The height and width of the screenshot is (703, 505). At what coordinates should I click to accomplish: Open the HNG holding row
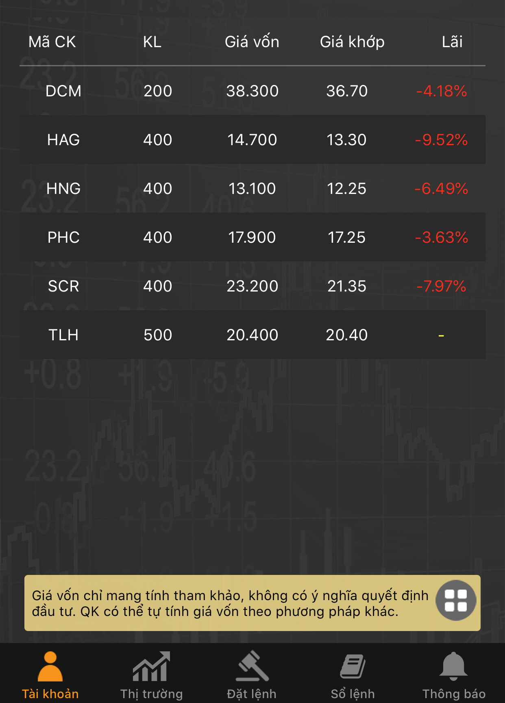click(x=252, y=189)
